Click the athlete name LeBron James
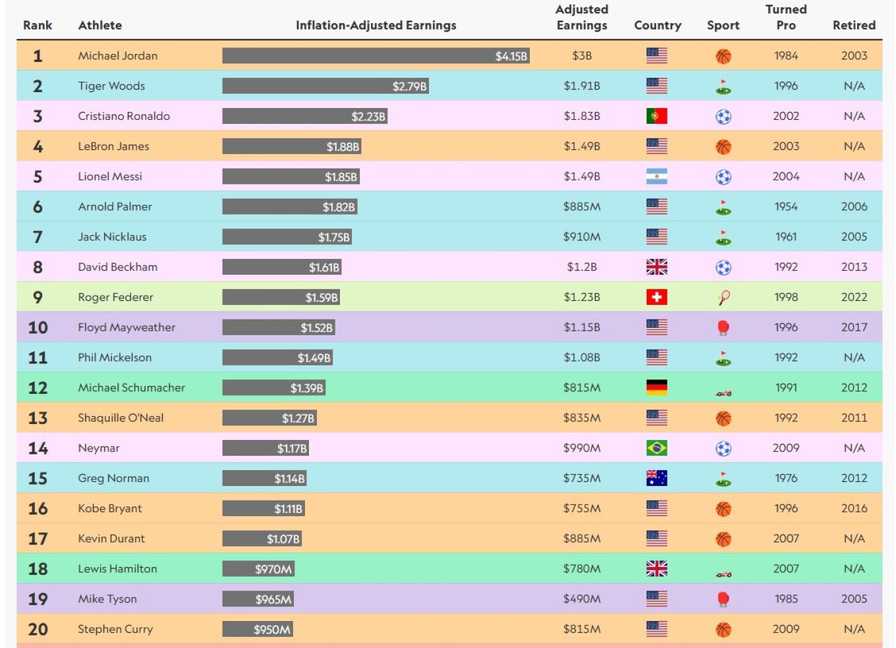Image resolution: width=896 pixels, height=648 pixels. pyautogui.click(x=113, y=146)
